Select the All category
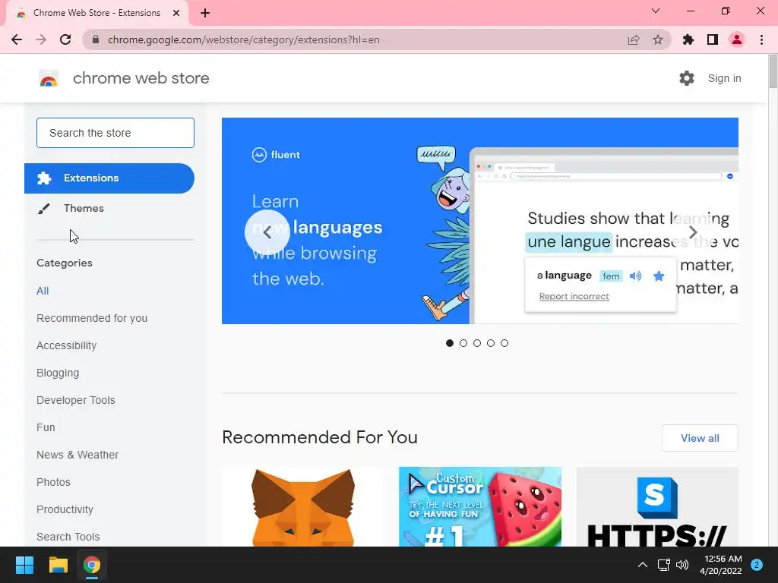The height and width of the screenshot is (583, 778). pyautogui.click(x=43, y=291)
